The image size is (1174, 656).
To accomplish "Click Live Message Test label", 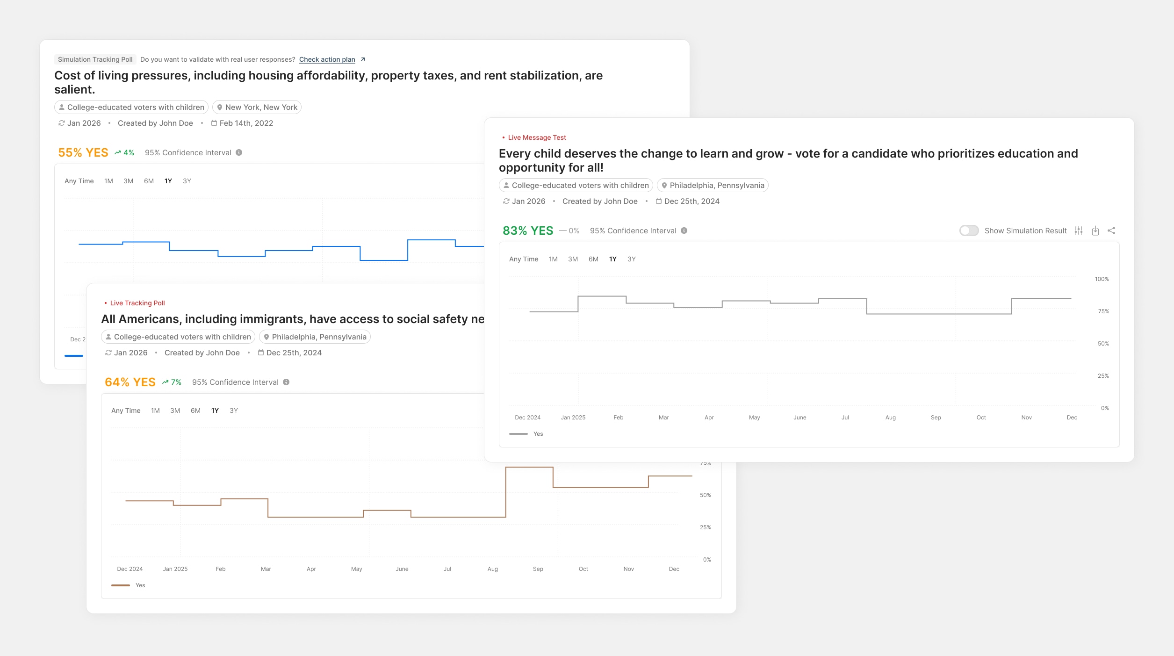I will (537, 137).
